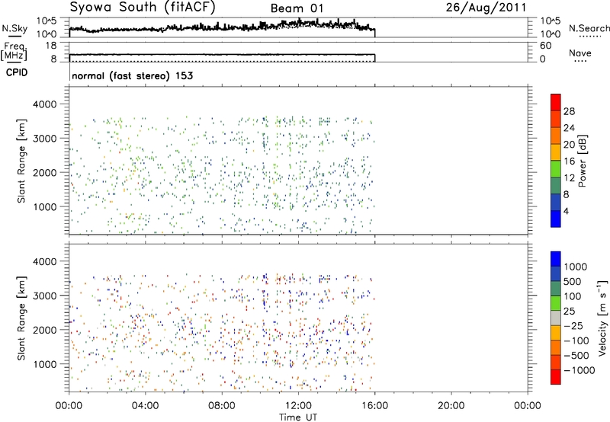Click the bright green Velocity colorbar segment

(556, 303)
